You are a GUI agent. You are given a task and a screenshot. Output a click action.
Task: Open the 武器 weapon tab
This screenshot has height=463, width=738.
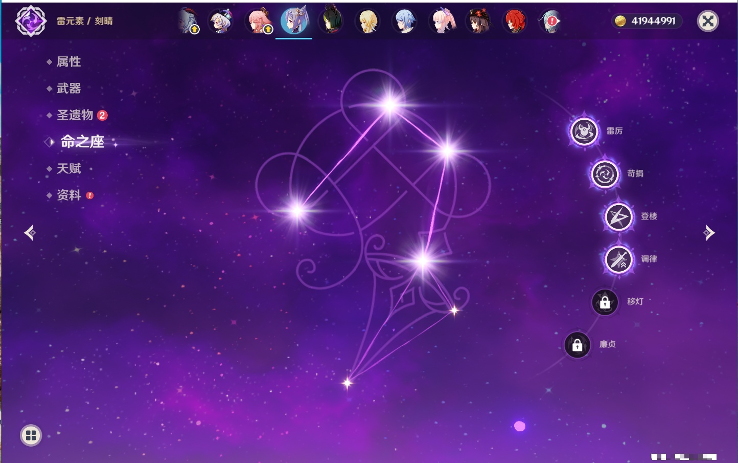point(68,89)
